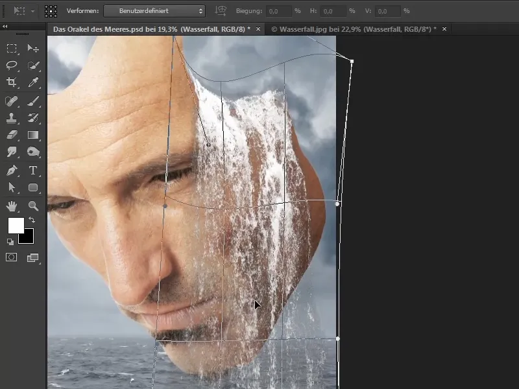Toggle Quick Mask mode
The height and width of the screenshot is (389, 519).
click(11, 257)
